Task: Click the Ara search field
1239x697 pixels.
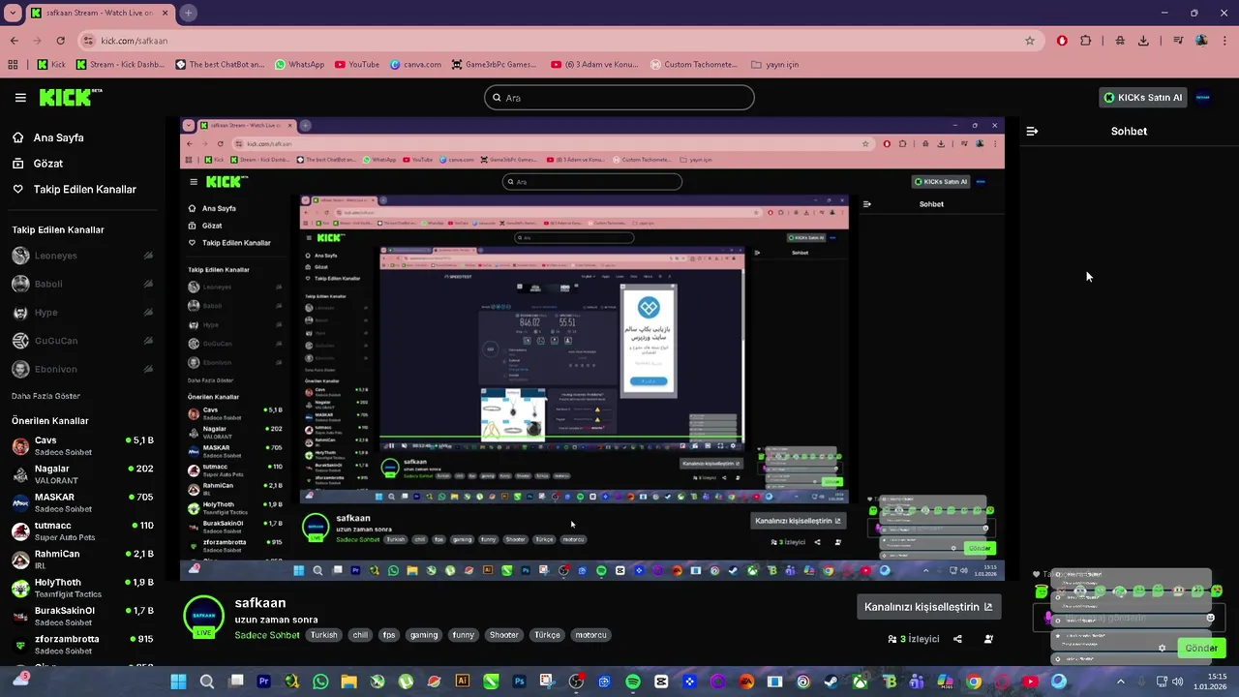Action: (x=619, y=98)
